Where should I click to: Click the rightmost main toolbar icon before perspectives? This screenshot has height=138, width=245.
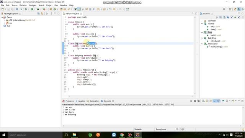(127, 9)
